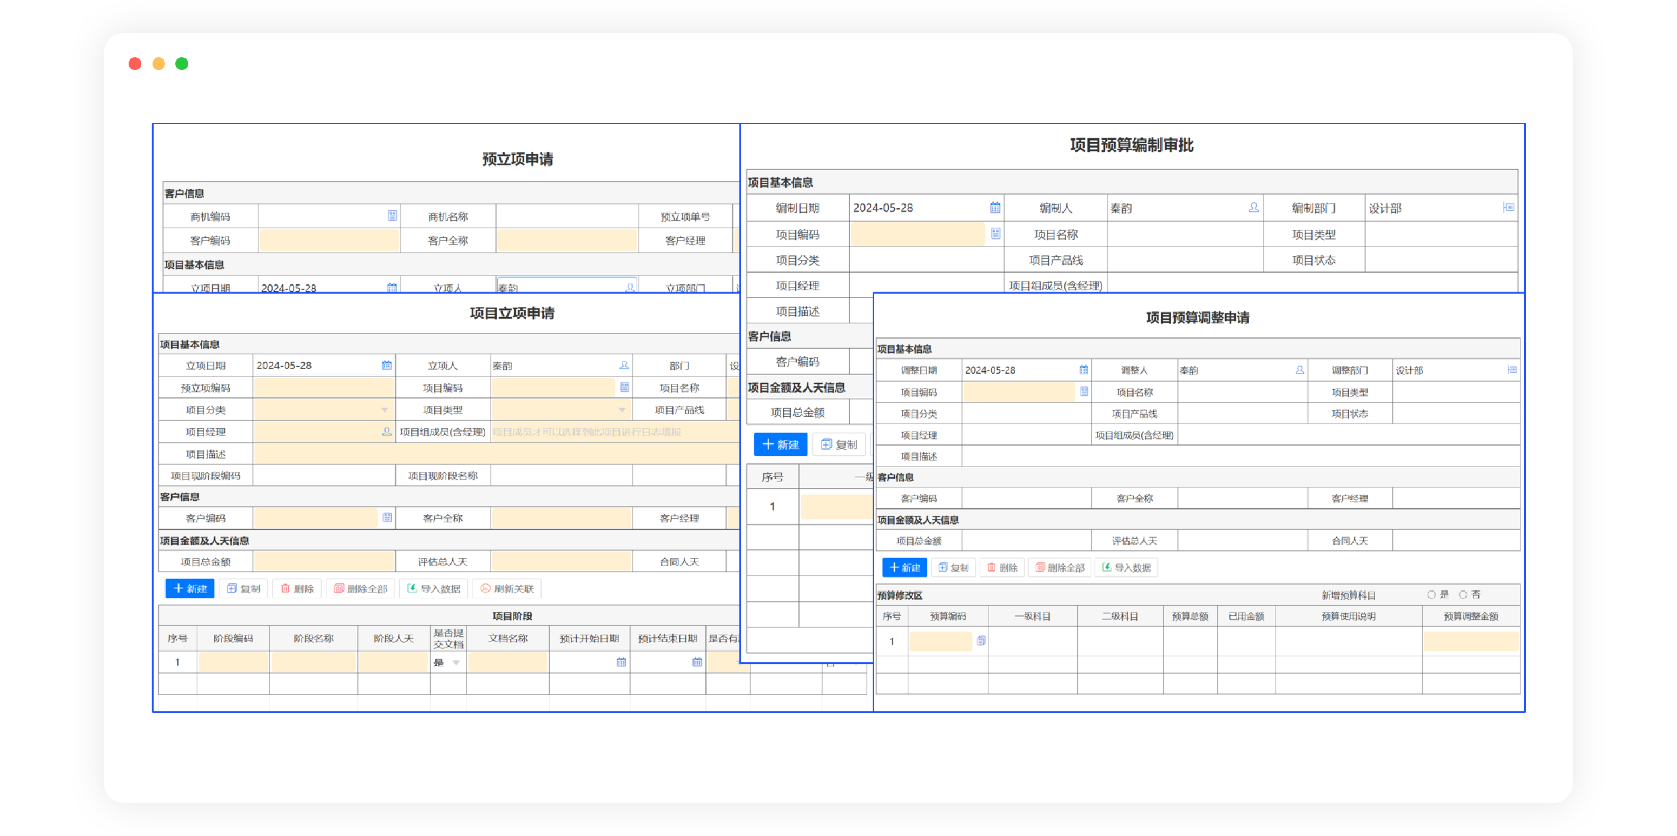Click 项目预算调整申请 form title
This screenshot has height=836, width=1677.
click(1197, 317)
